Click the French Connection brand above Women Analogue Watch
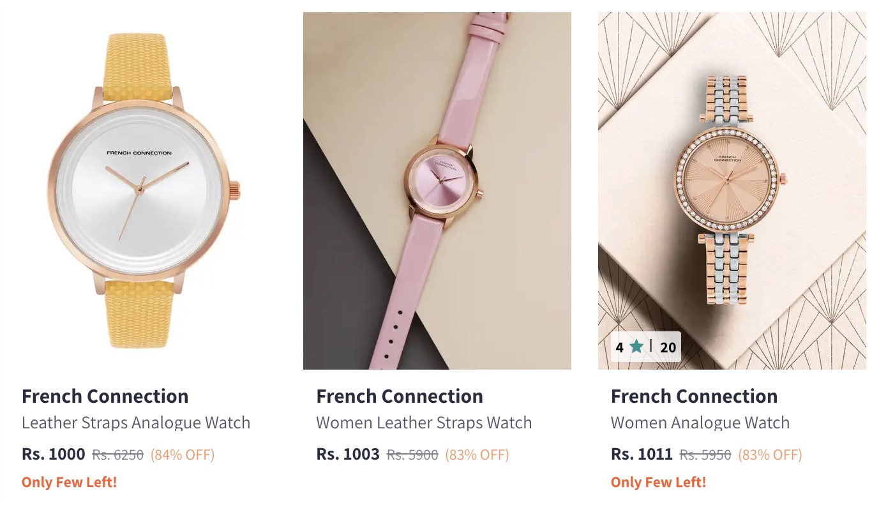This screenshot has width=872, height=512. coord(694,396)
